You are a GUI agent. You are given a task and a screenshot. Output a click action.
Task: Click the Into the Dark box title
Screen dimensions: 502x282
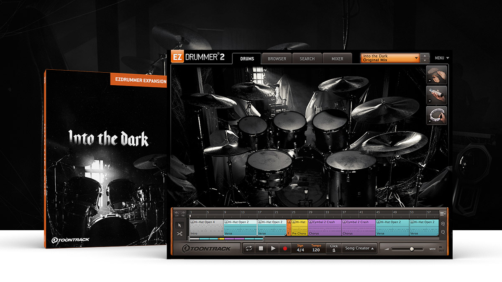[x=108, y=138]
